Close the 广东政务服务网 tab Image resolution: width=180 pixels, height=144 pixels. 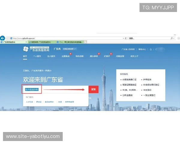[26, 42]
